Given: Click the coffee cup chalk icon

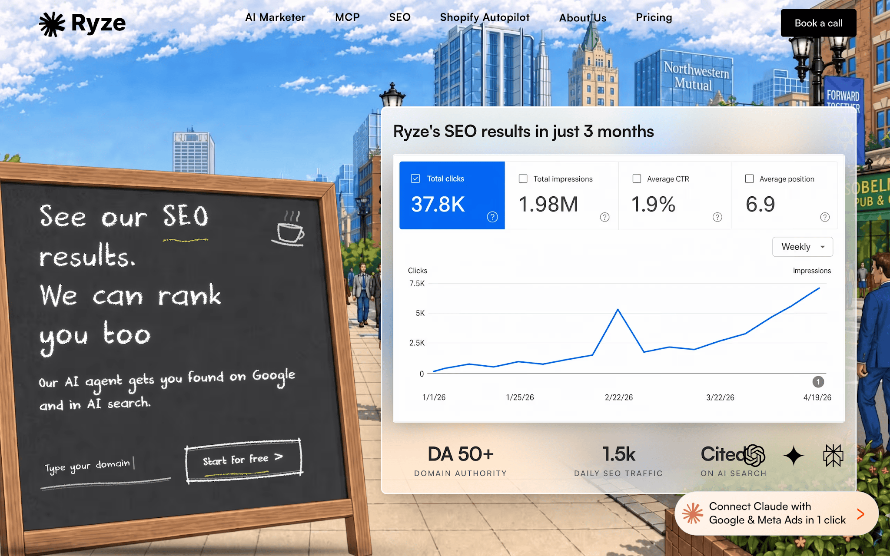Looking at the screenshot, I should pos(288,229).
